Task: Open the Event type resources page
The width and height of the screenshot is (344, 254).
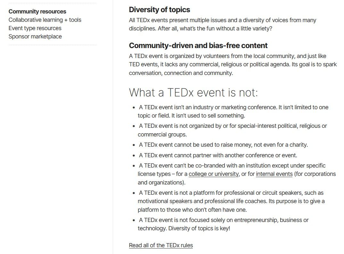Action: pos(35,28)
